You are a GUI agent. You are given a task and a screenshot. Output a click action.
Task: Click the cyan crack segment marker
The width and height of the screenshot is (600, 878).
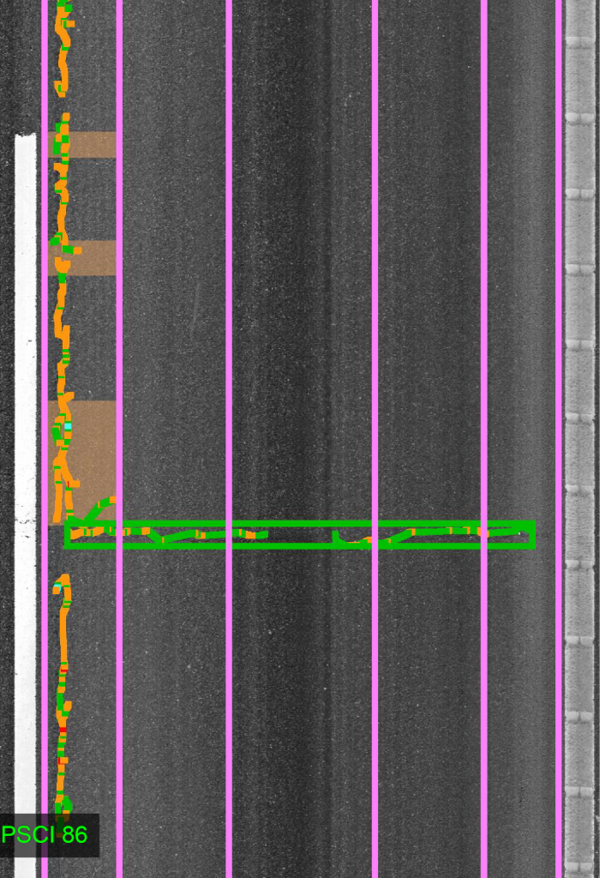pos(69,425)
